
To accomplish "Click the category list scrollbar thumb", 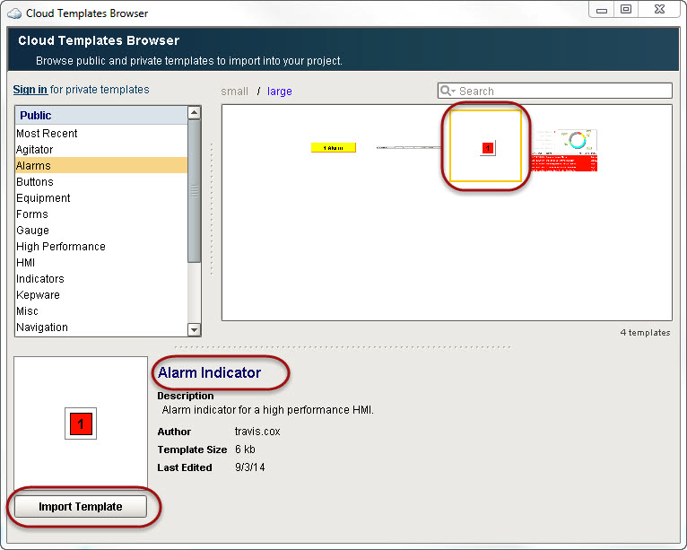I will [194, 190].
